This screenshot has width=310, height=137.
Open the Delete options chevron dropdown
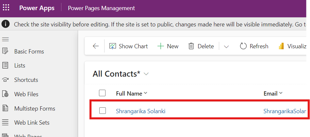[226, 46]
